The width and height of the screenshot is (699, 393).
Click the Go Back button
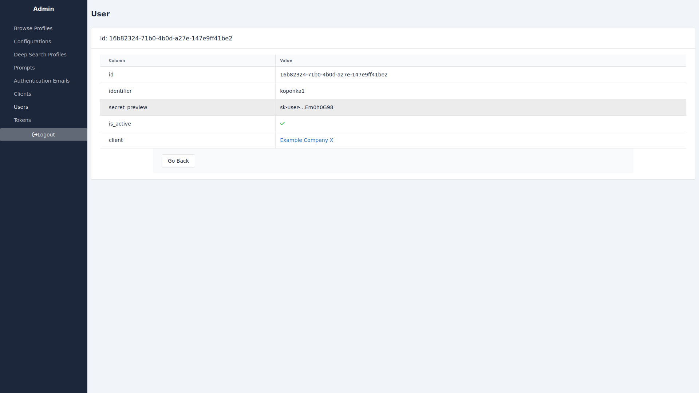pyautogui.click(x=178, y=161)
